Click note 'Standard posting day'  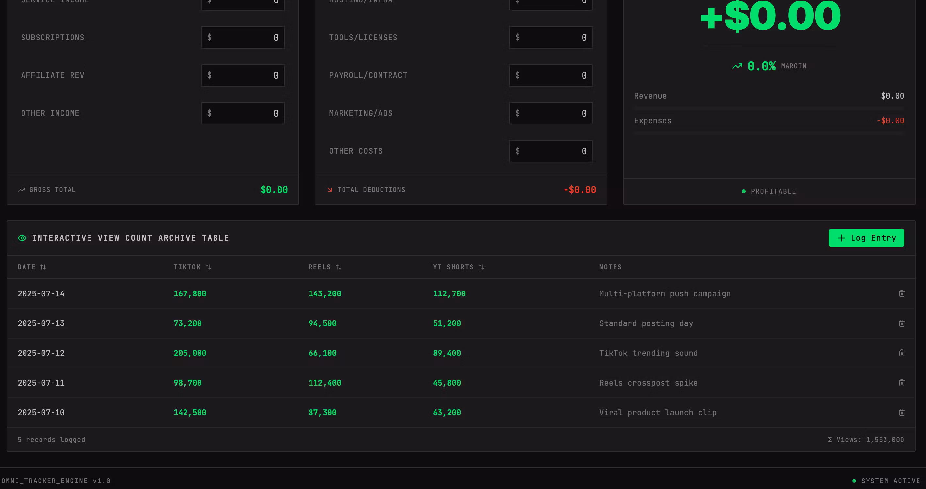[x=646, y=323]
